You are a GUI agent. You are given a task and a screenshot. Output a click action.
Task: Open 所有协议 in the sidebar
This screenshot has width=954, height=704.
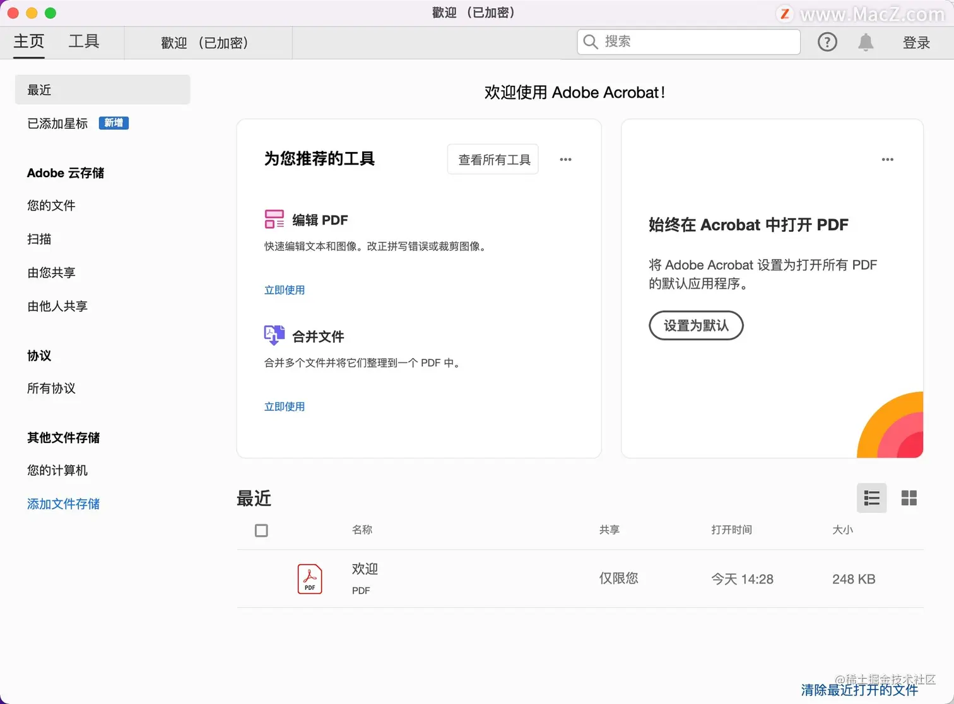pos(51,388)
